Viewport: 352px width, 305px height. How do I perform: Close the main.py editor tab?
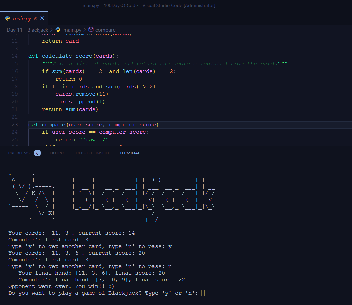click(x=42, y=18)
